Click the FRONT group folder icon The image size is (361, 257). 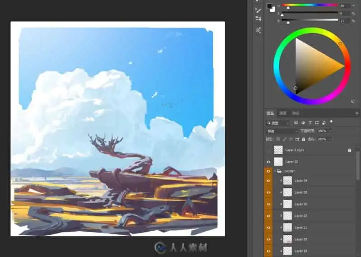coord(279,171)
